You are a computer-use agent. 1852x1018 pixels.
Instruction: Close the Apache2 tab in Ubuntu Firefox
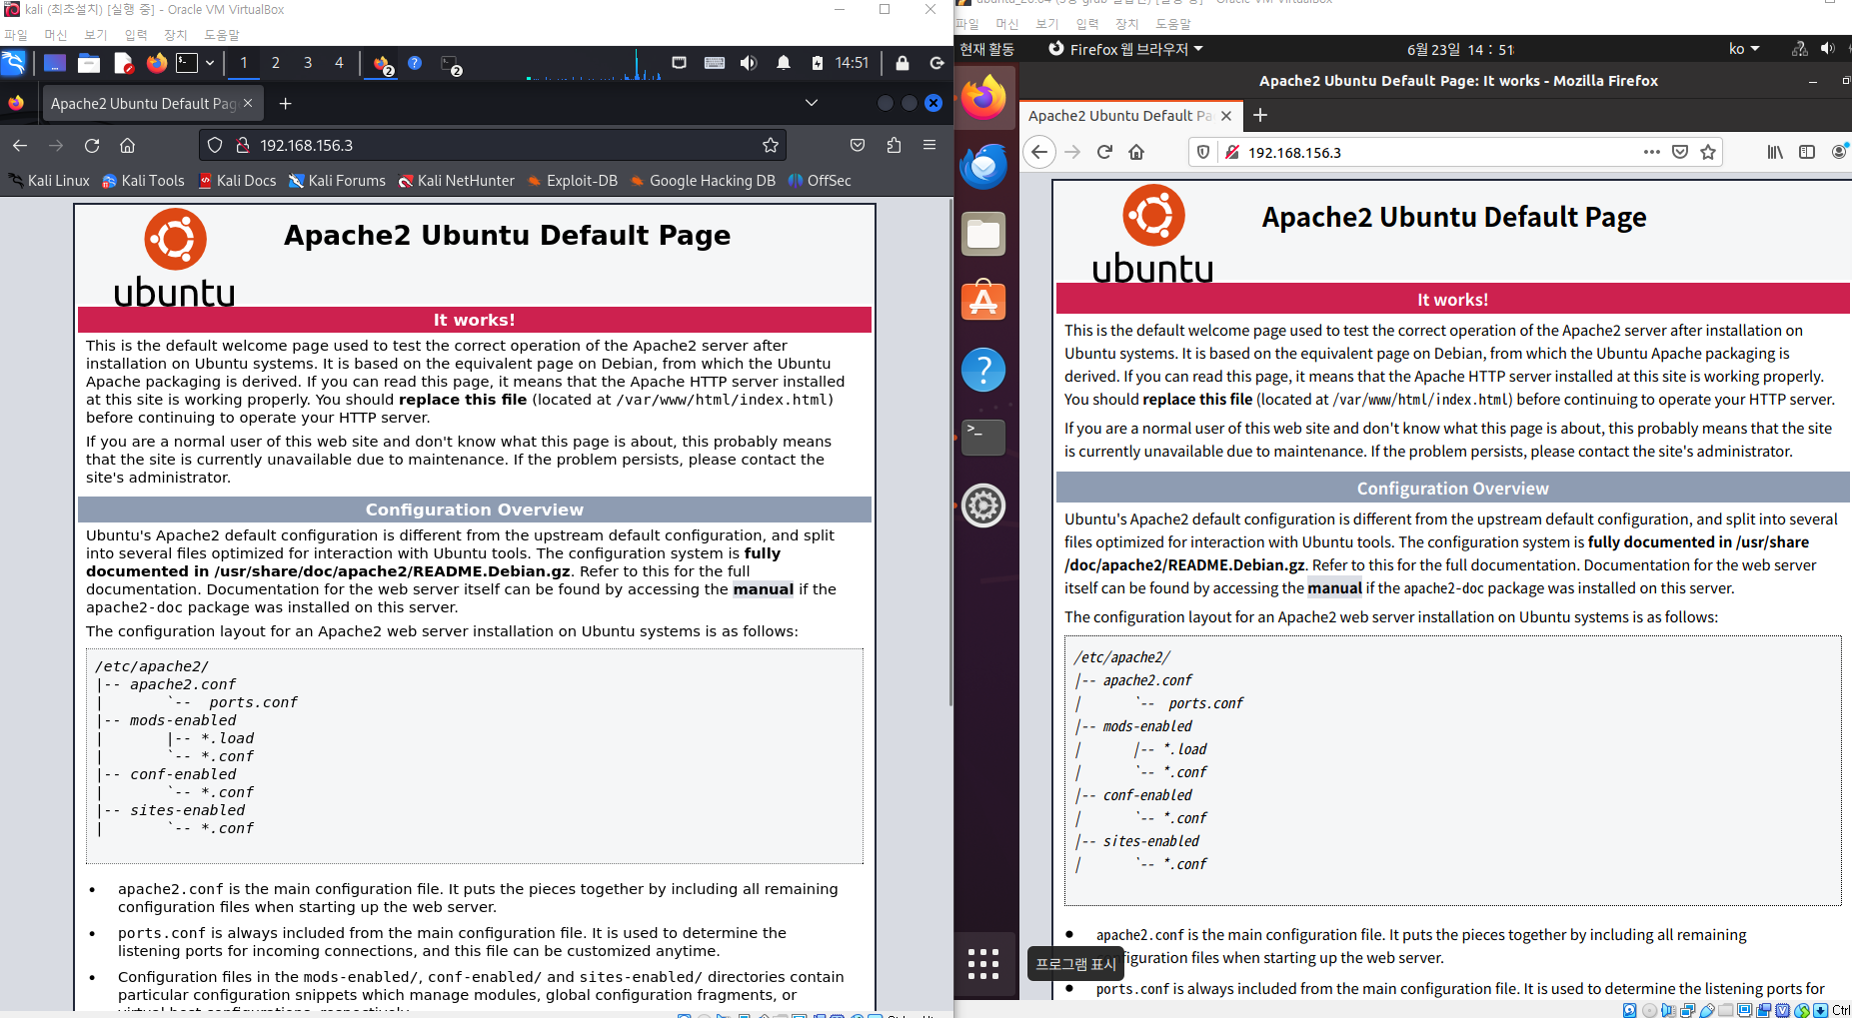tap(1226, 116)
